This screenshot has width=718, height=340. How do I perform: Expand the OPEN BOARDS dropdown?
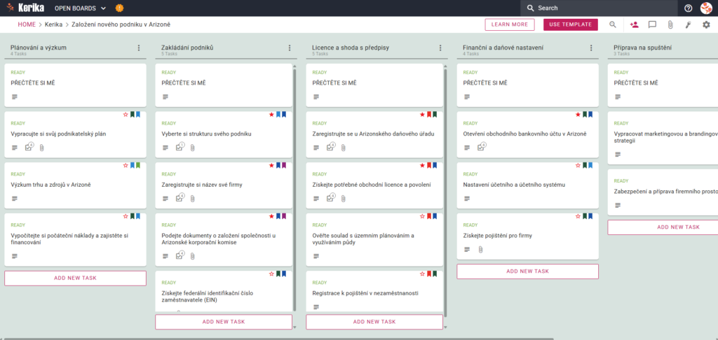point(80,8)
